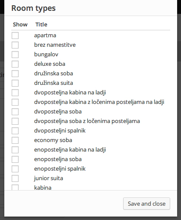Viewport: 181px width, 220px height.
Task: Click the economy soba title text
Action: (x=53, y=140)
